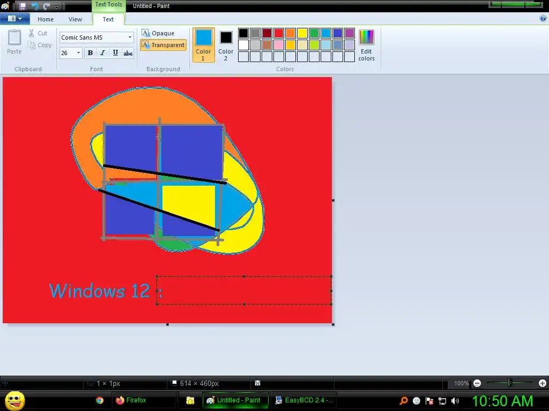This screenshot has height=411, width=549.
Task: Select the Color 2 background button
Action: 226,45
